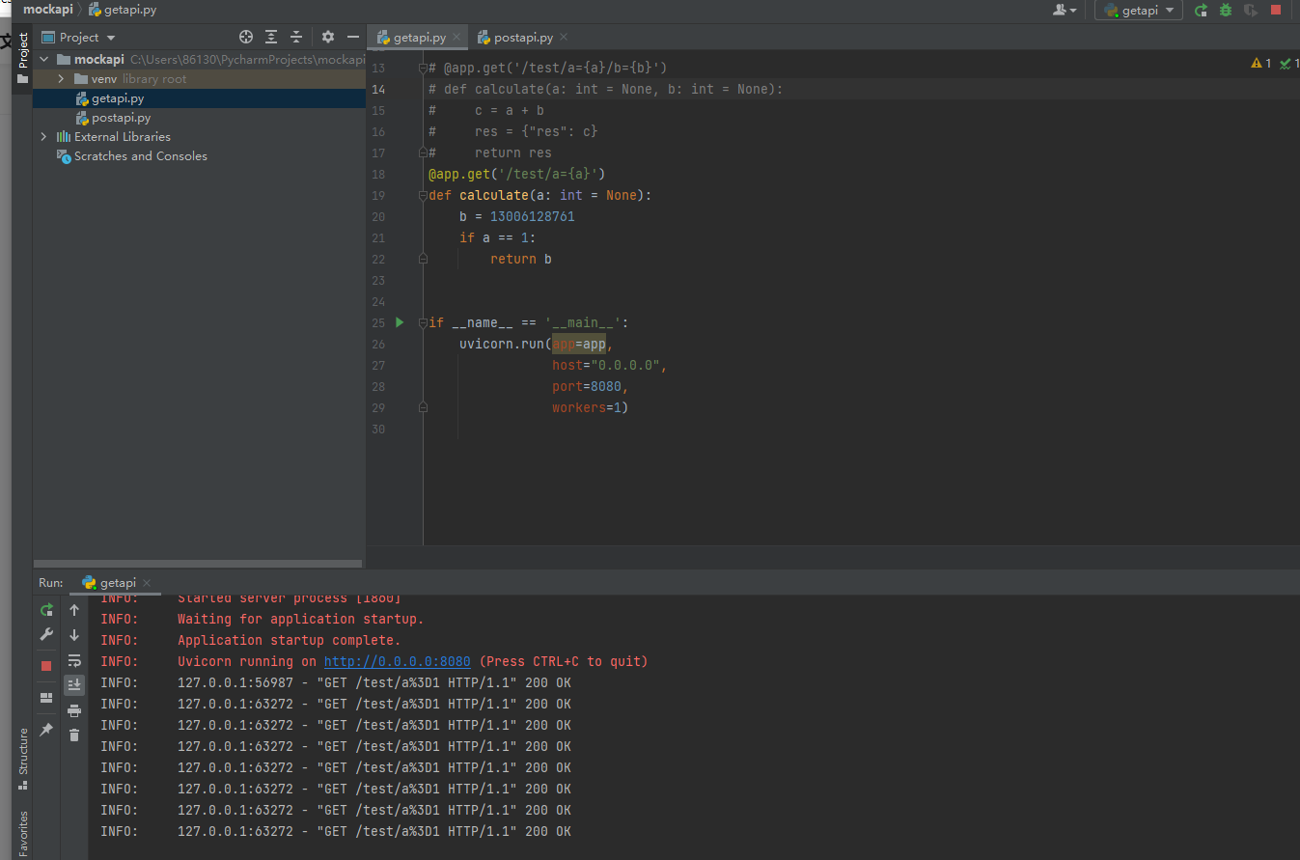Collapse the mockapi root folder
This screenshot has width=1300, height=860.
pyautogui.click(x=44, y=60)
